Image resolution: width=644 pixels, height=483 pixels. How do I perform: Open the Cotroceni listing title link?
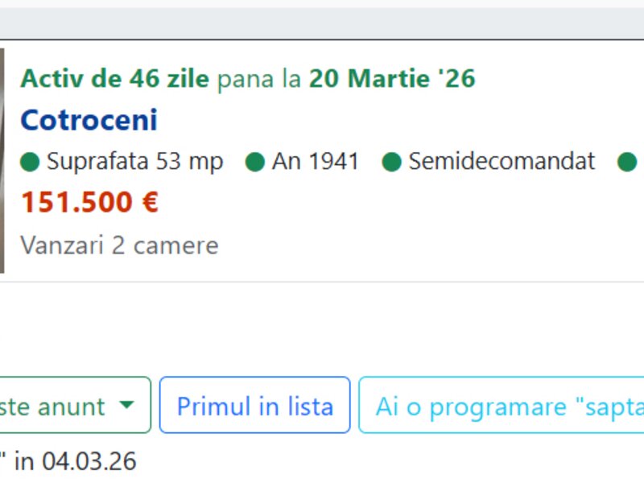click(x=89, y=121)
